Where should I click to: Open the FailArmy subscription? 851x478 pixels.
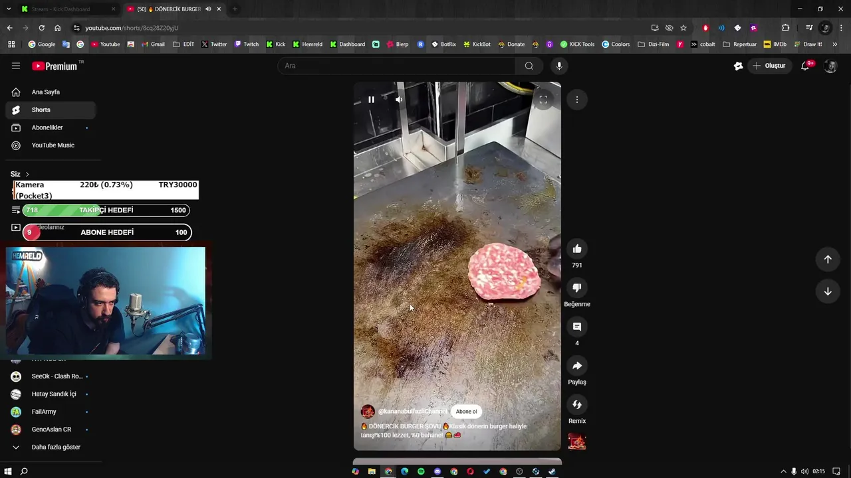50,412
